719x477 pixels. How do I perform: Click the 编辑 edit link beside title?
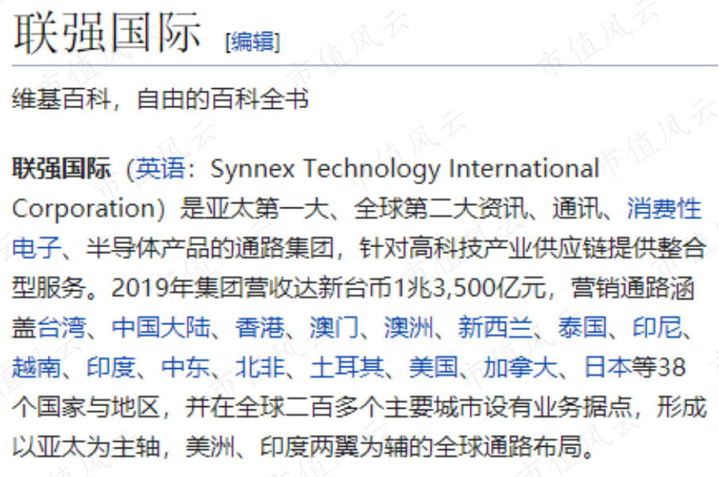pos(253,41)
